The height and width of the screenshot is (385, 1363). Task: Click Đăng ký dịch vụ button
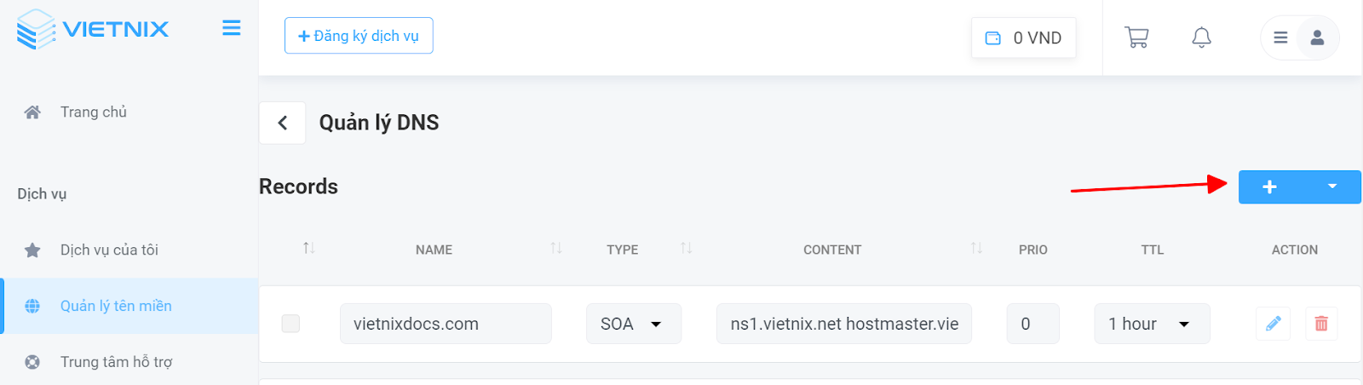(359, 36)
